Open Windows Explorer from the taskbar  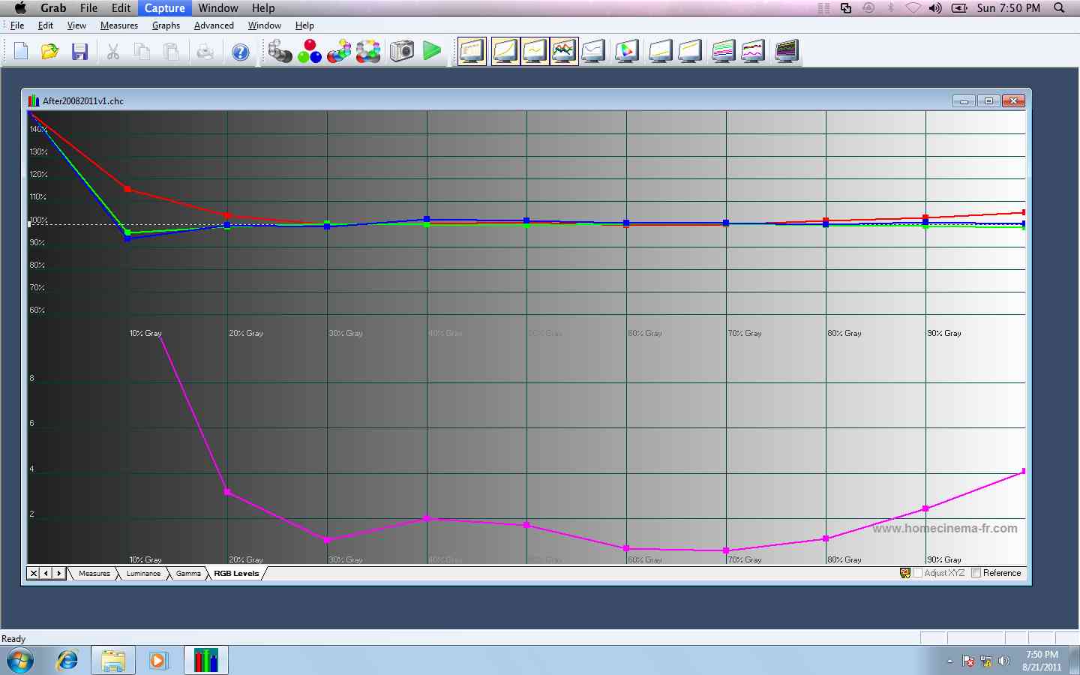(x=113, y=661)
